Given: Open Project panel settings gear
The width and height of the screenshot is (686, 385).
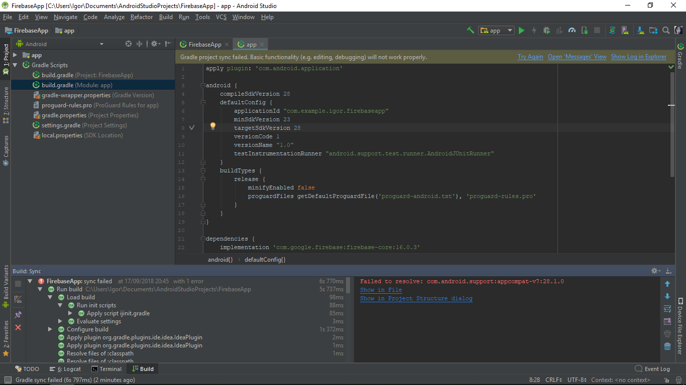Looking at the screenshot, I should click(155, 44).
